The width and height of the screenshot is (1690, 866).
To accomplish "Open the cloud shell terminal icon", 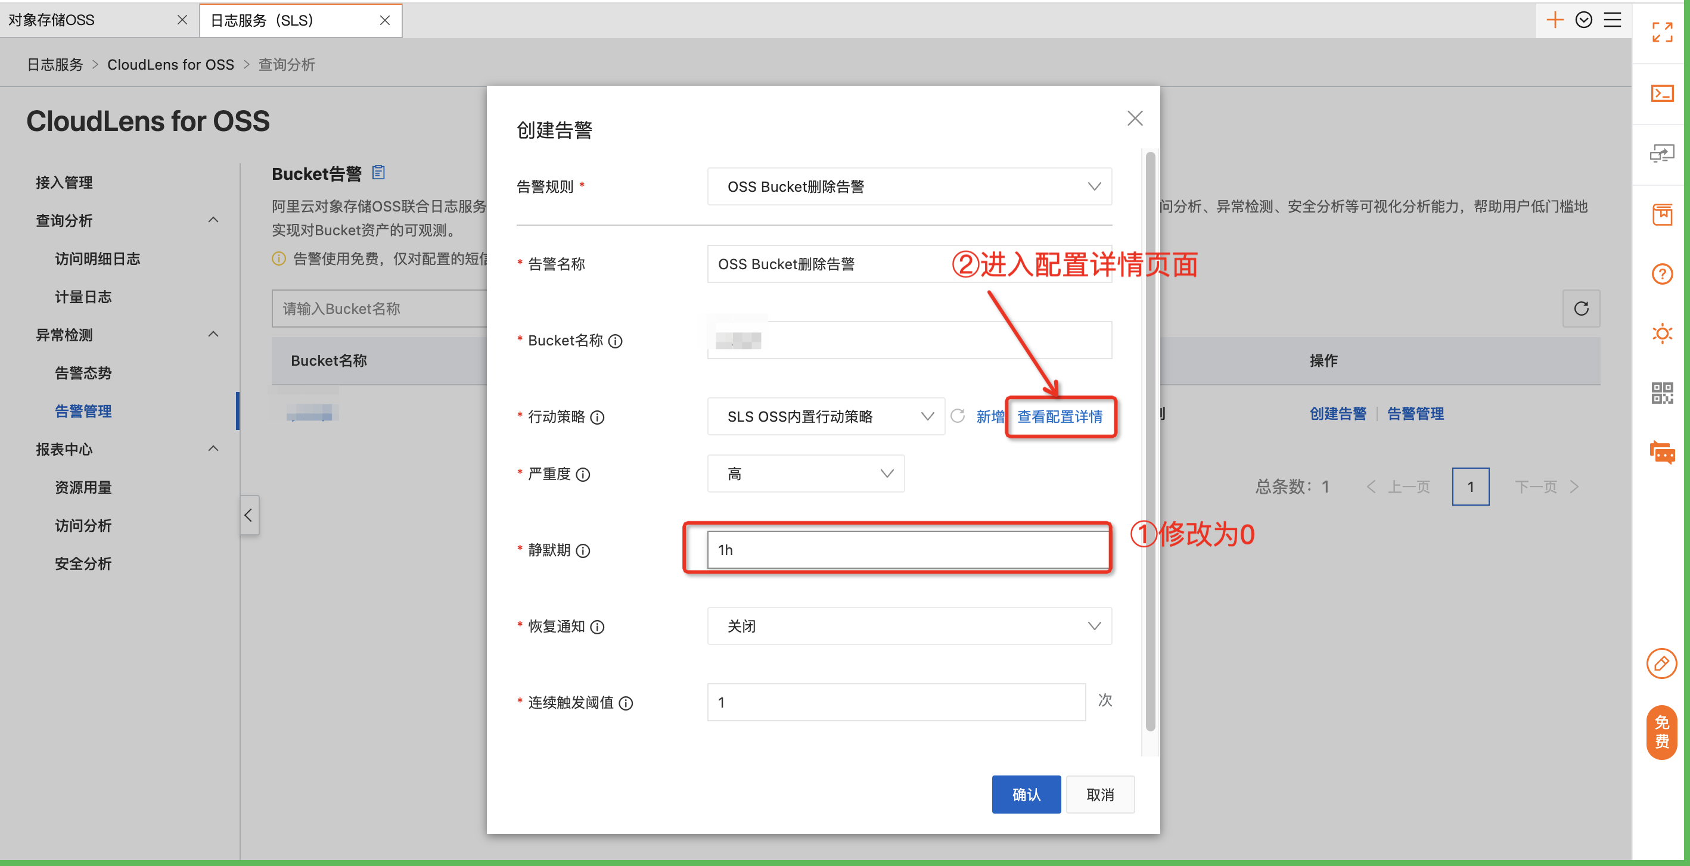I will (x=1662, y=94).
